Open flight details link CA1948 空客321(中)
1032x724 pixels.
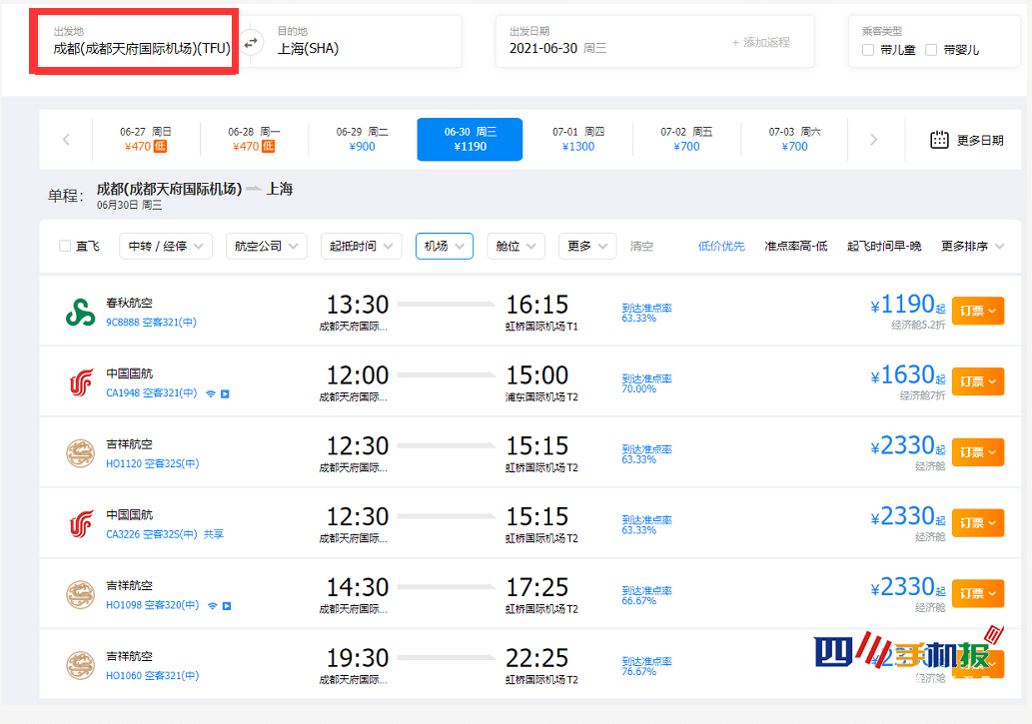(152, 392)
